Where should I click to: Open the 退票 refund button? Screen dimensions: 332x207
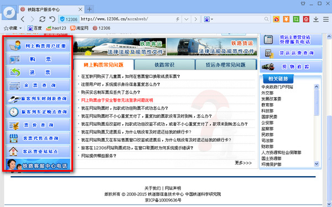[x=38, y=72]
